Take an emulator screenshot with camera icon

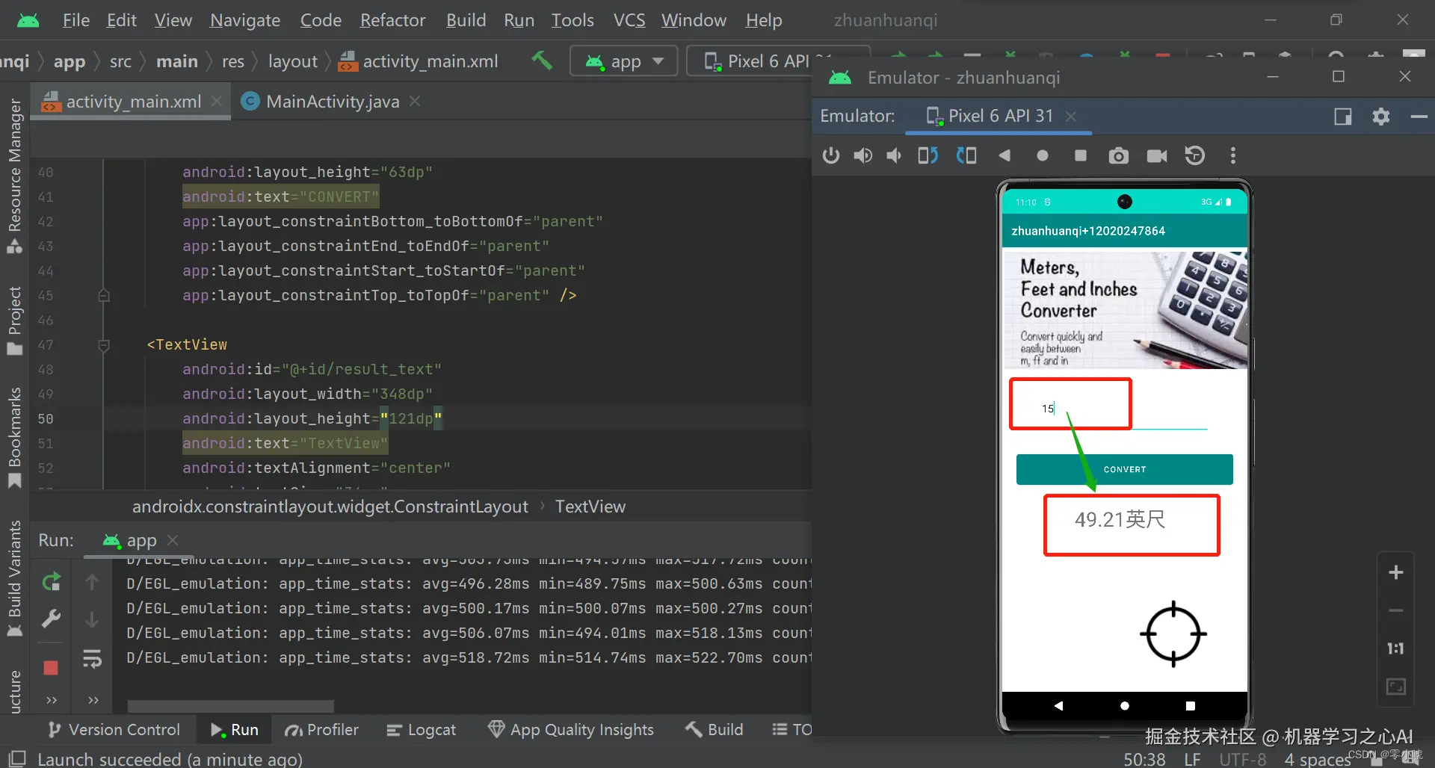[1118, 155]
